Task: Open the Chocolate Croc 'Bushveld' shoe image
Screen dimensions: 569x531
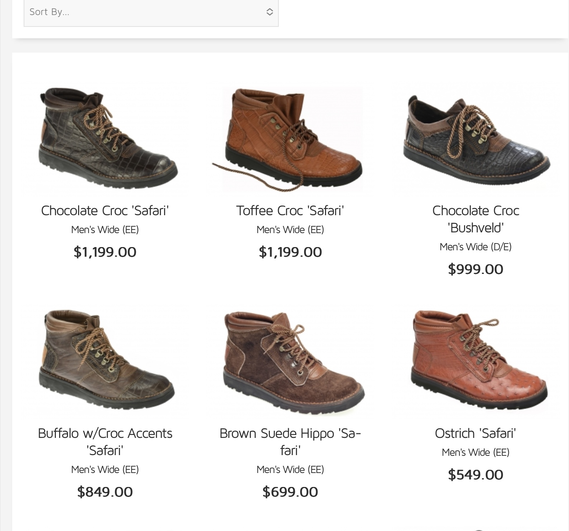Action: pyautogui.click(x=475, y=140)
